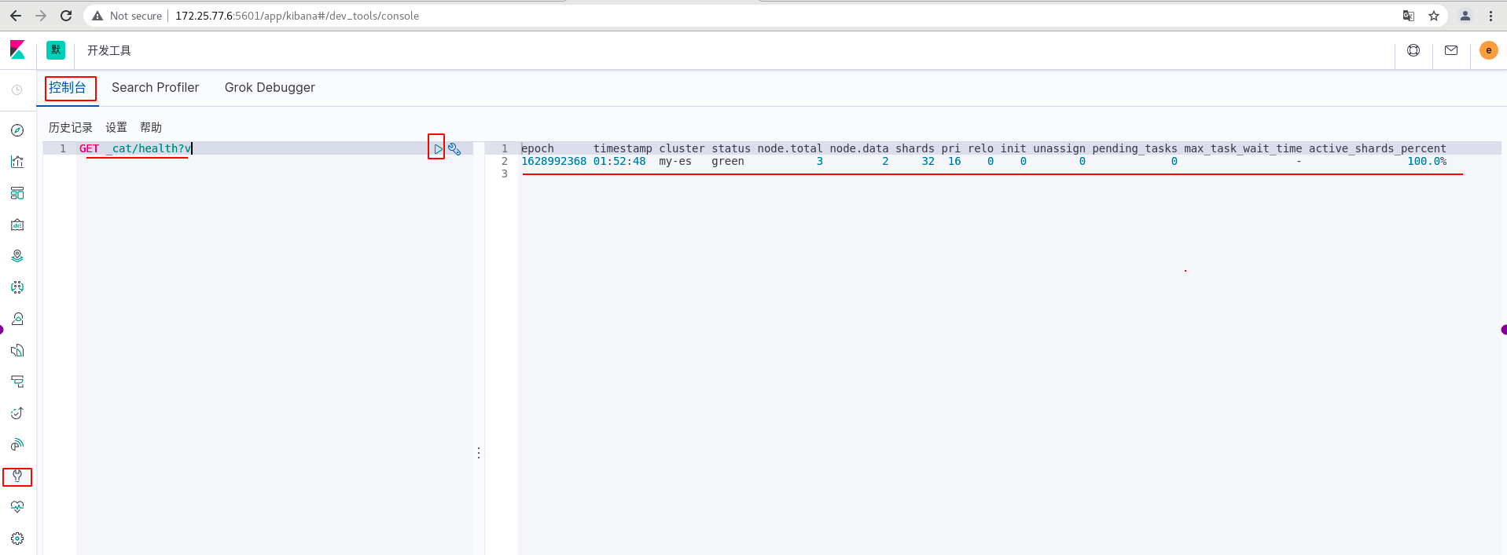
Task: Open request options wrench icon
Action: coord(454,148)
